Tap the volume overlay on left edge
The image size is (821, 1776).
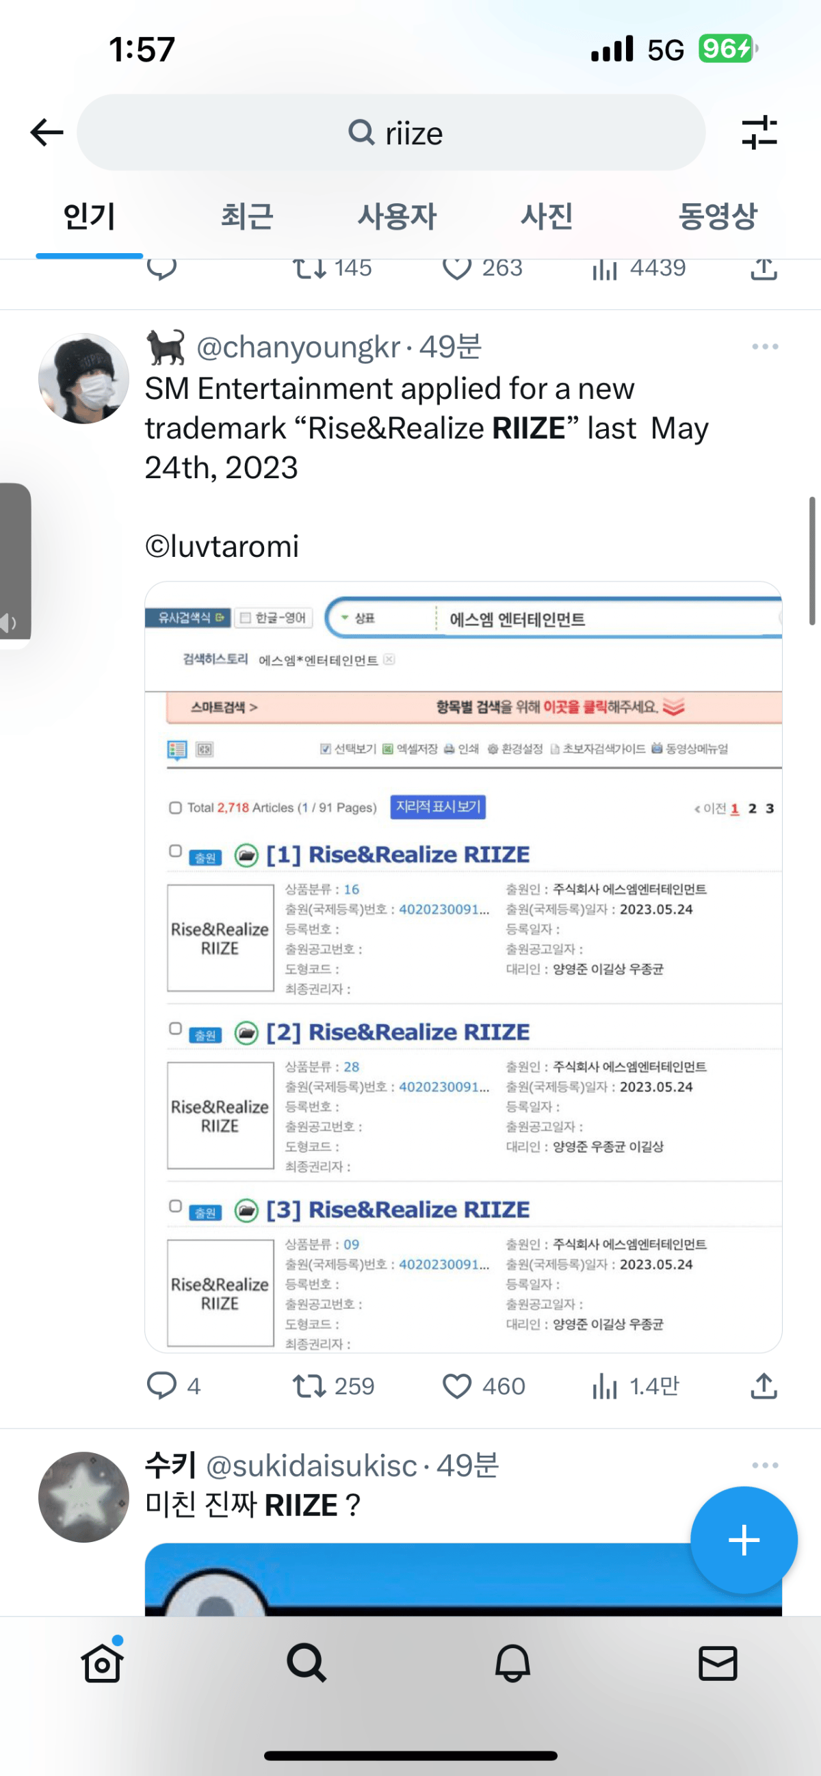(x=15, y=564)
